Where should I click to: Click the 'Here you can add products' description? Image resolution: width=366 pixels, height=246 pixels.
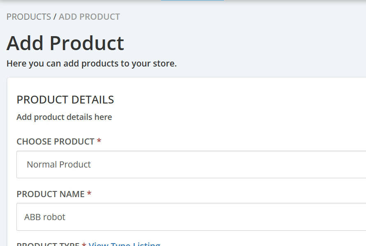point(92,64)
